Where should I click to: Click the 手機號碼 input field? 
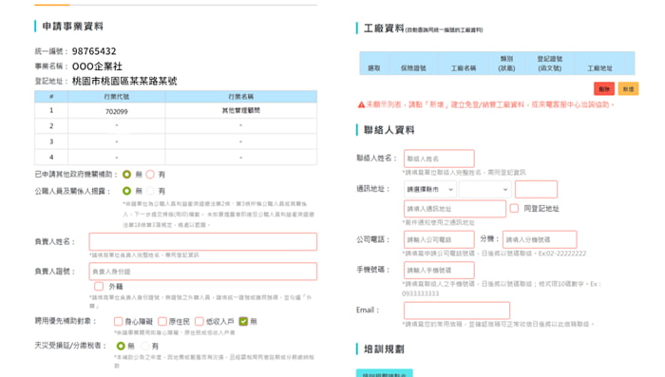click(439, 270)
